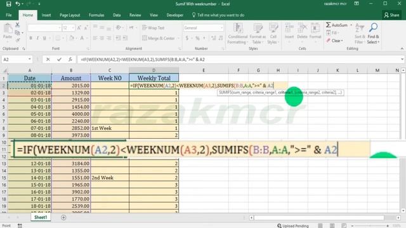Click Tell me what you want to do

pyautogui.click(x=218, y=15)
